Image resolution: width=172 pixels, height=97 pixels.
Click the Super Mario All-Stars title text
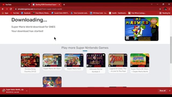pyautogui.click(x=52, y=69)
